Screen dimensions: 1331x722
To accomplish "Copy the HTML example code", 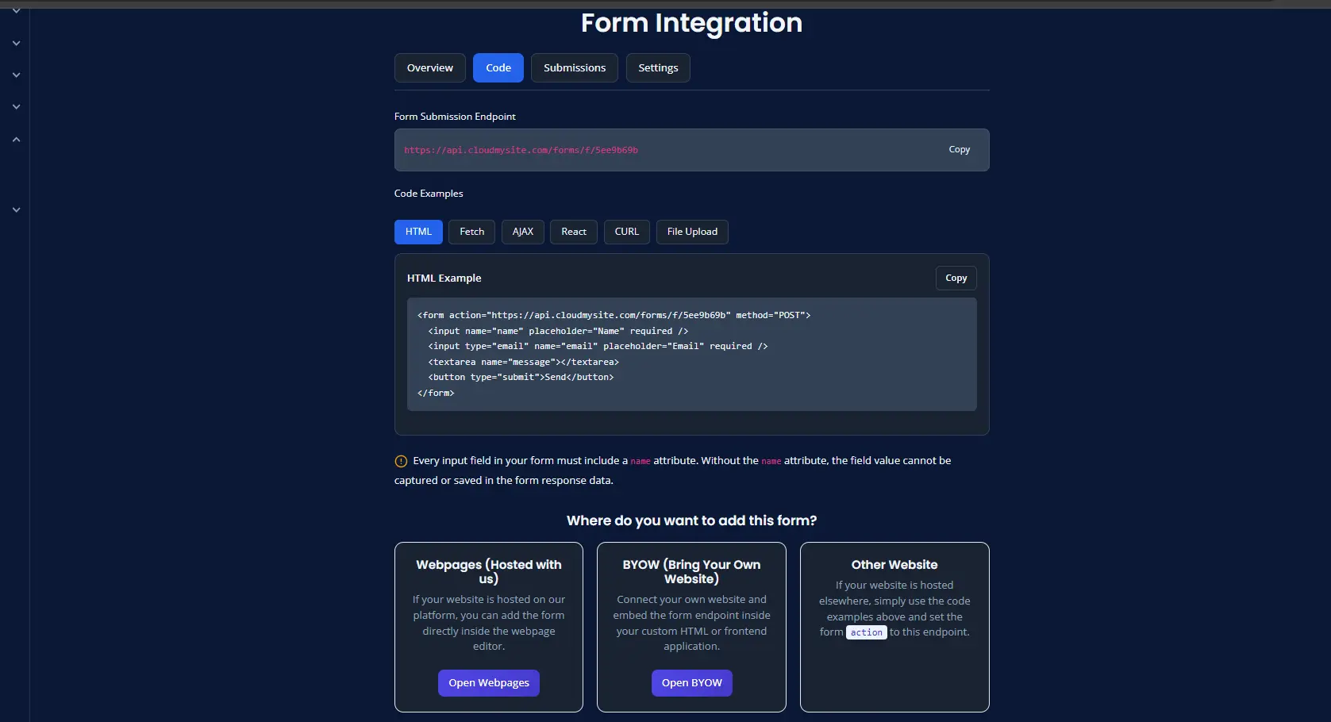I will 955,278.
